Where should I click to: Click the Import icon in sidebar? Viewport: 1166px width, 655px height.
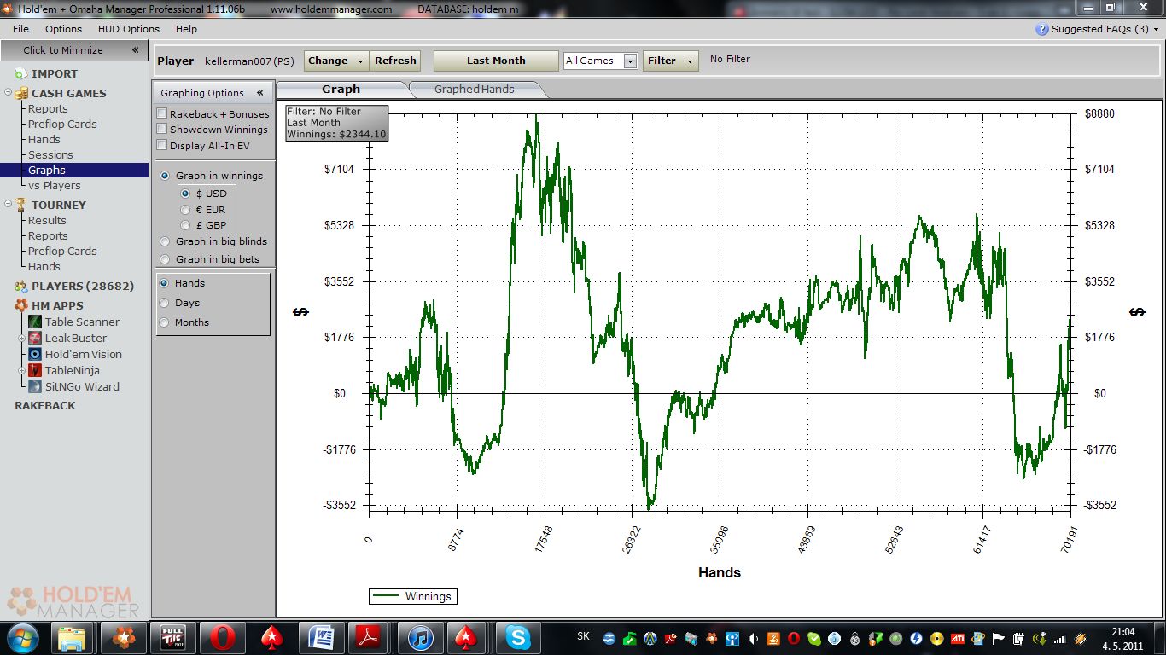coord(20,74)
